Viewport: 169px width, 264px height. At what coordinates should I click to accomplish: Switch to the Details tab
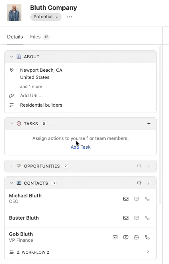pyautogui.click(x=15, y=37)
